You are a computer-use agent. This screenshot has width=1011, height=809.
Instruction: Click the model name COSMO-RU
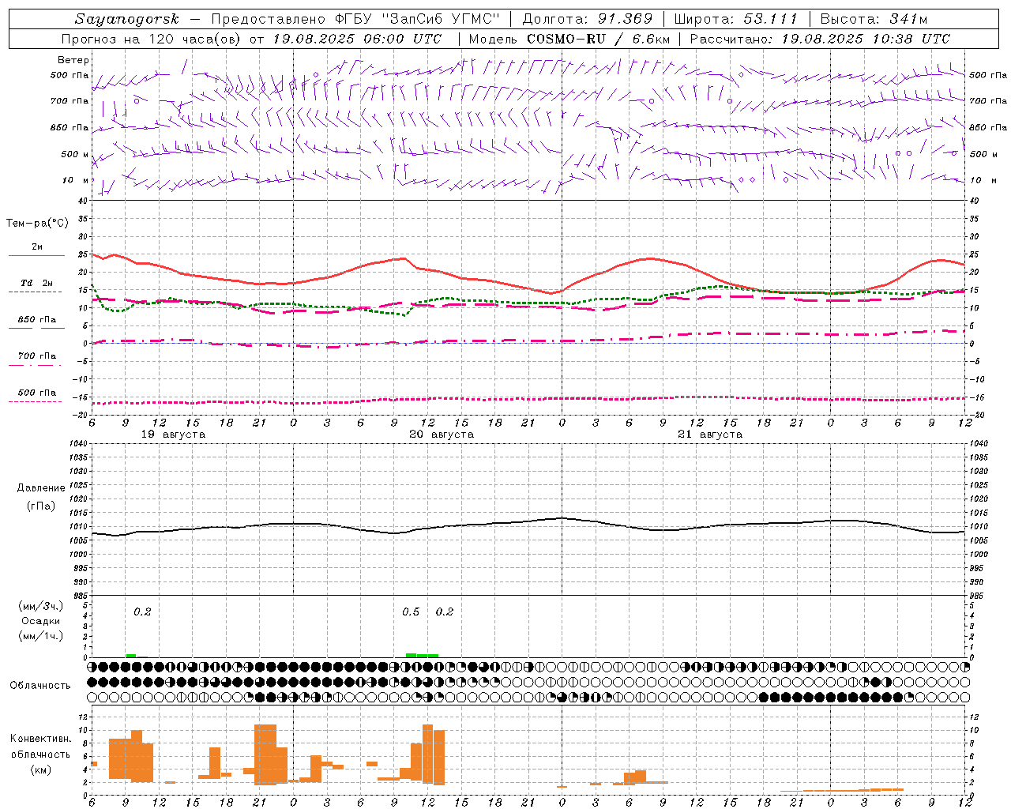[566, 39]
